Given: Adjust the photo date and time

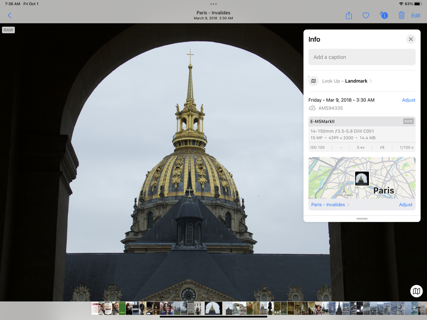Looking at the screenshot, I should pyautogui.click(x=408, y=100).
